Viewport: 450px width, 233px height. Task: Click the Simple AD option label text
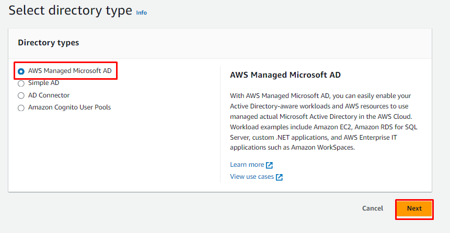tap(43, 83)
